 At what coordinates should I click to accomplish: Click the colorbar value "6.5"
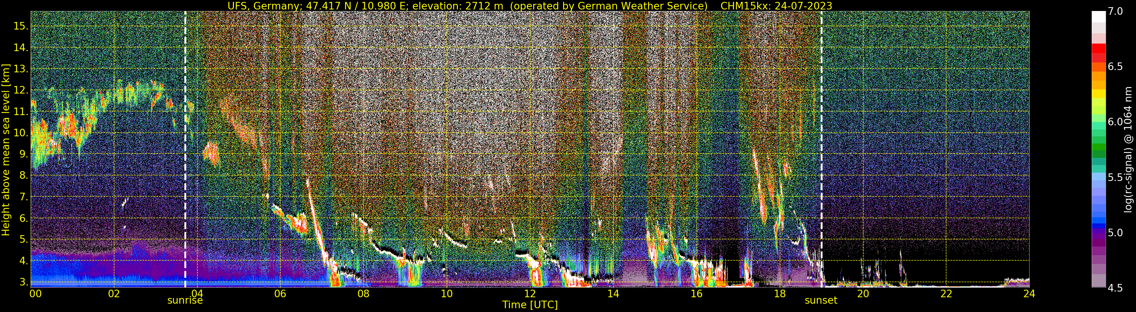[x=1115, y=67]
